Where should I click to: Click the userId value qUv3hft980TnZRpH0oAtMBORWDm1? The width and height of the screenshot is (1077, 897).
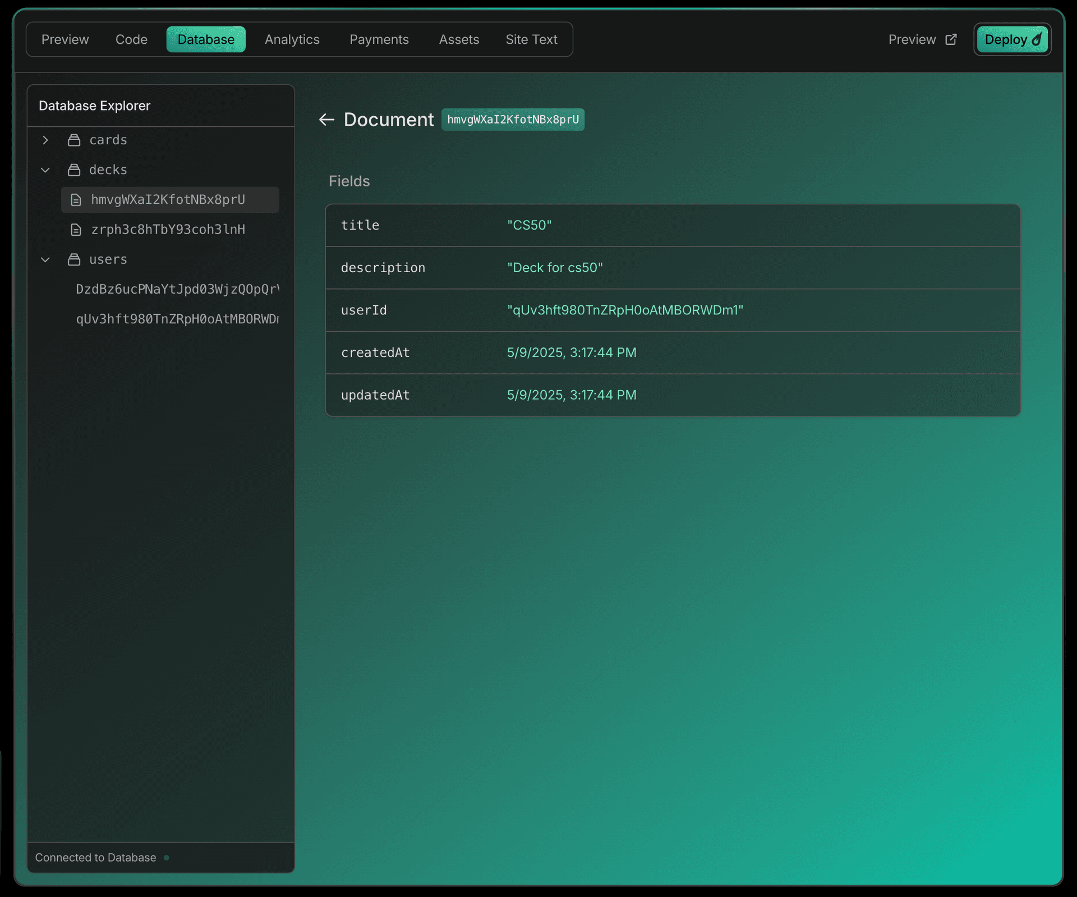(625, 310)
